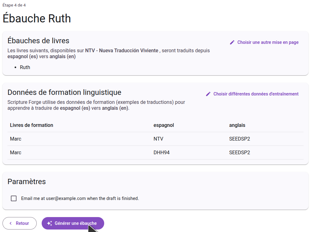Select the Marc row with DHH94 source
This screenshot has width=311, height=232.
click(155, 152)
